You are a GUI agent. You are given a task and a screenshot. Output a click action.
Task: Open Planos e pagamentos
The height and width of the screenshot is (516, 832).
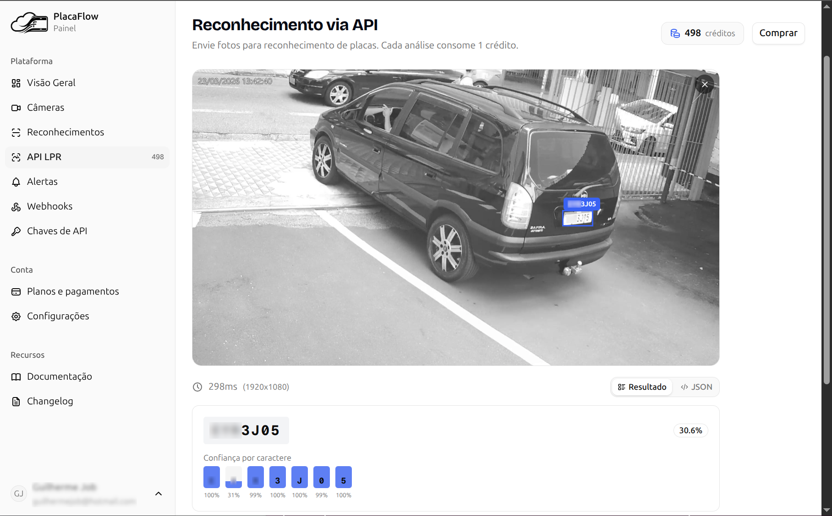72,291
